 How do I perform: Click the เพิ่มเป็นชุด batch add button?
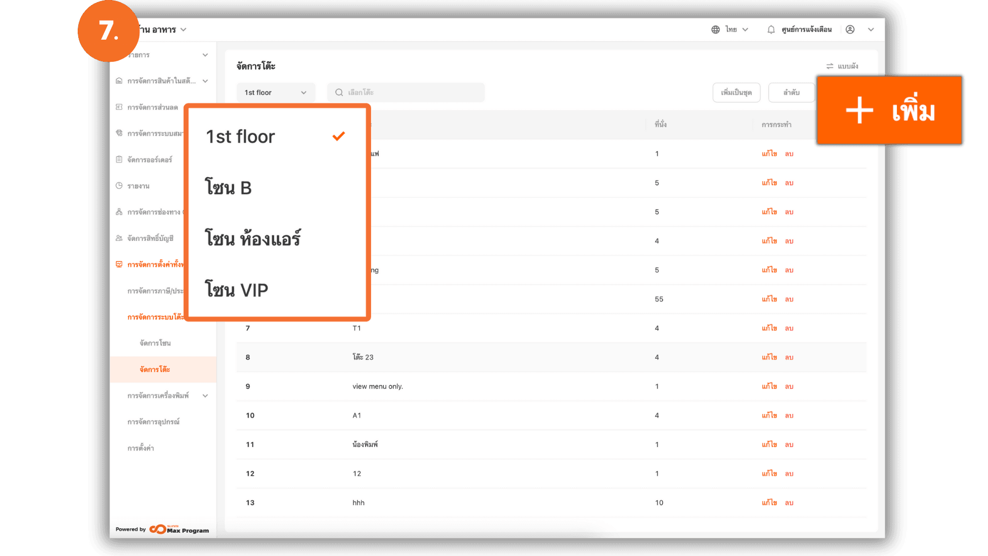(x=736, y=93)
